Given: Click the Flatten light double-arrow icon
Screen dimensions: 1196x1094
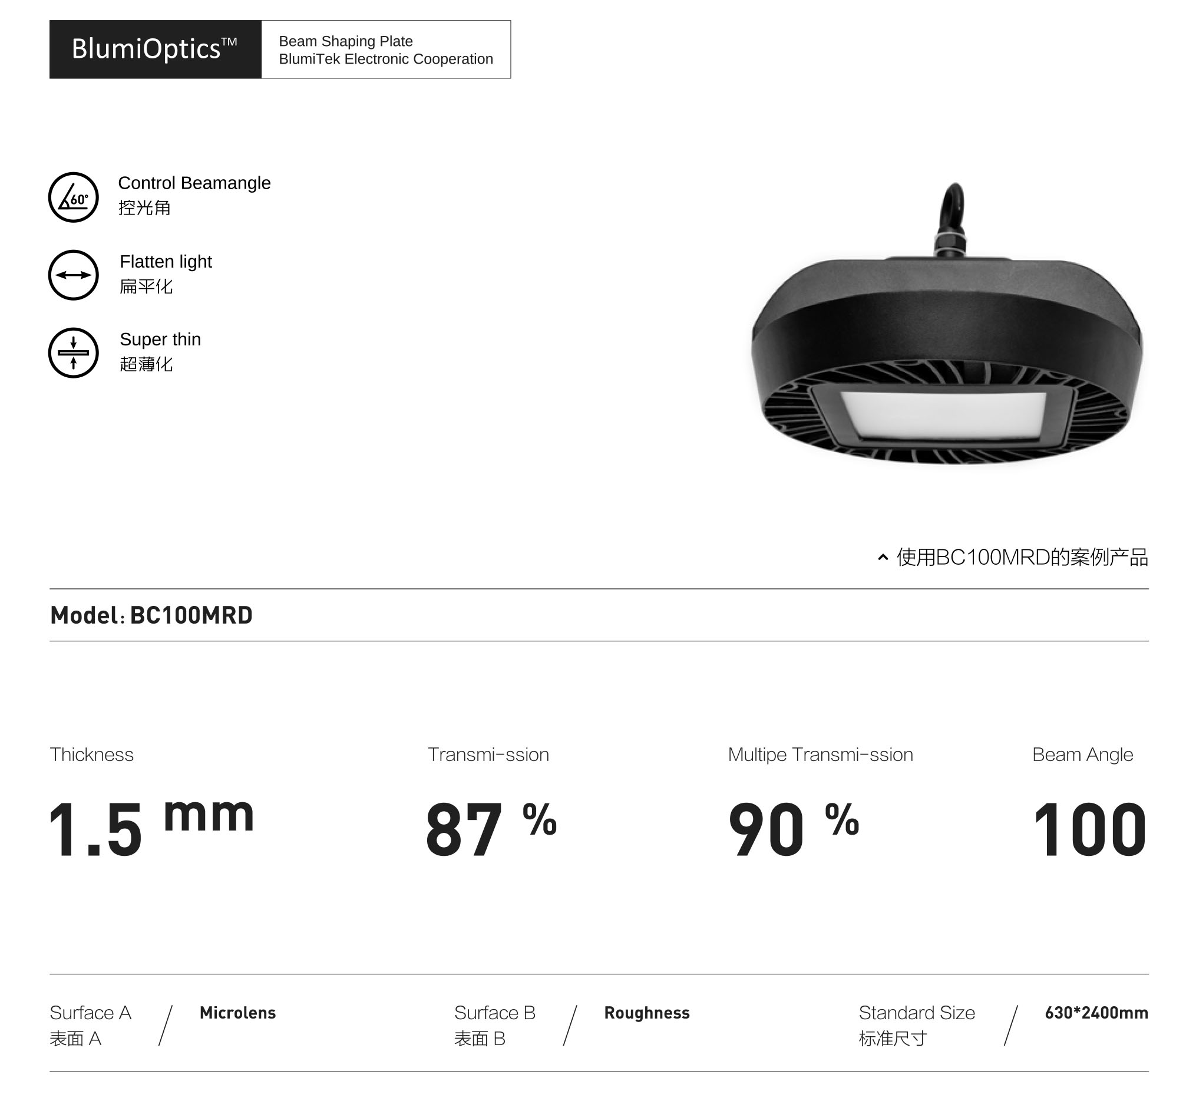Looking at the screenshot, I should click(73, 275).
